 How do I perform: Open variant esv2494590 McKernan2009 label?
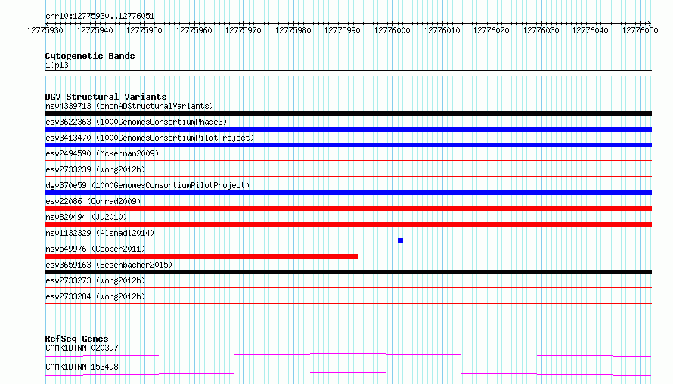pos(102,153)
